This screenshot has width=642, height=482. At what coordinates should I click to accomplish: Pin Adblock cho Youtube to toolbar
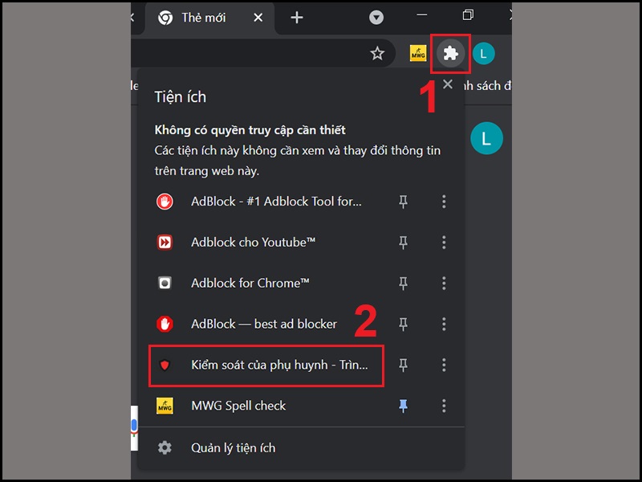404,243
